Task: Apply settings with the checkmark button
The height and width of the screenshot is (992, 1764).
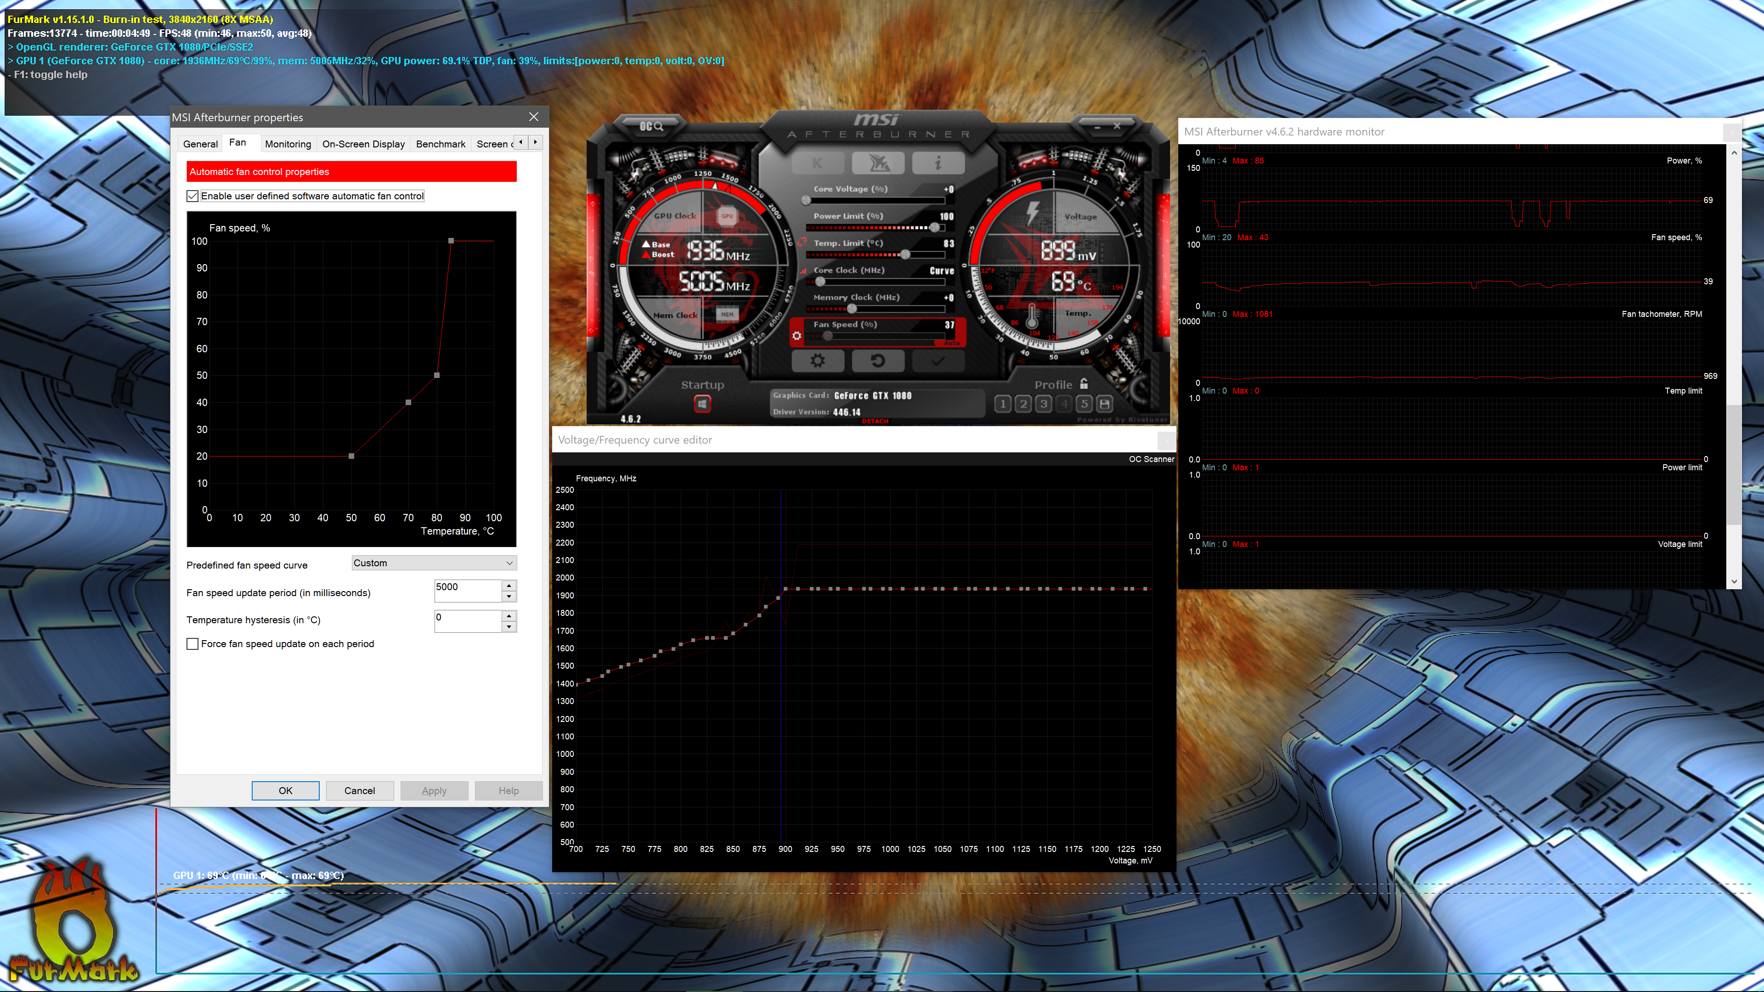Action: [938, 361]
